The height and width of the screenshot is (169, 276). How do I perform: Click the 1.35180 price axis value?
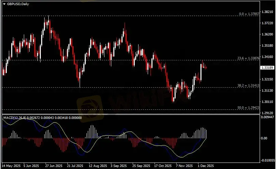pyautogui.click(x=267, y=45)
